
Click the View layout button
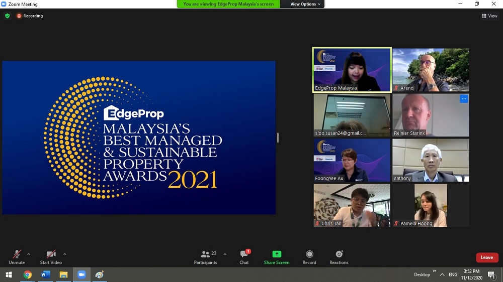(x=489, y=16)
